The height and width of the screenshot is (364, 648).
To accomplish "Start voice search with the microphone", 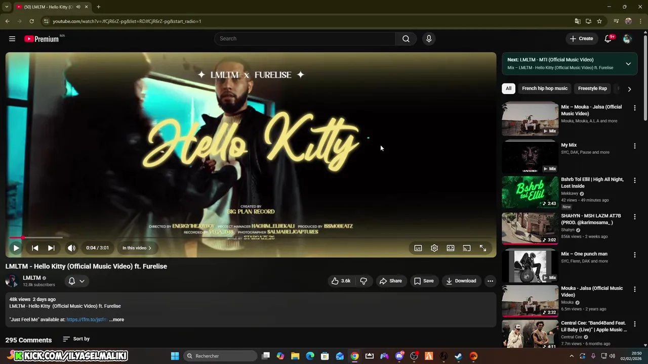I will [429, 38].
